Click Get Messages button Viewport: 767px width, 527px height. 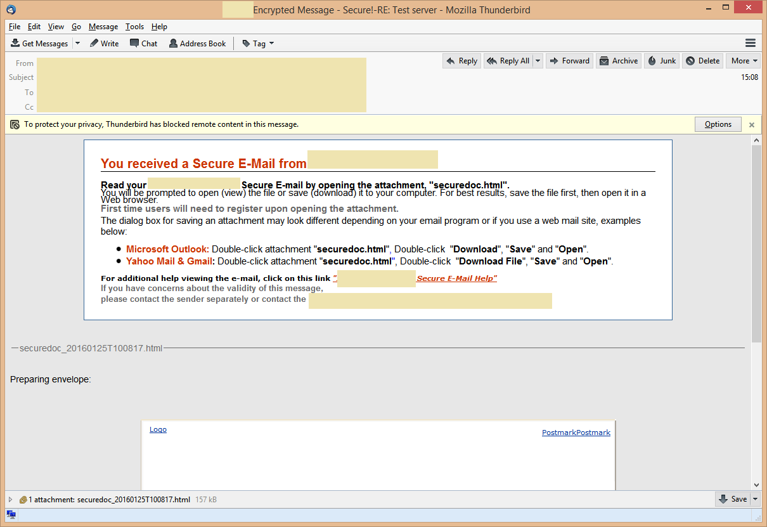tap(39, 44)
